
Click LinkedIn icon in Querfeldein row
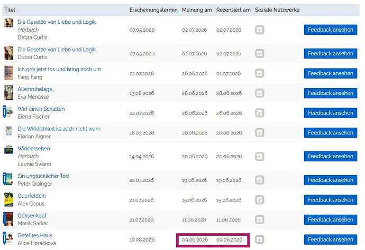pyautogui.click(x=259, y=200)
